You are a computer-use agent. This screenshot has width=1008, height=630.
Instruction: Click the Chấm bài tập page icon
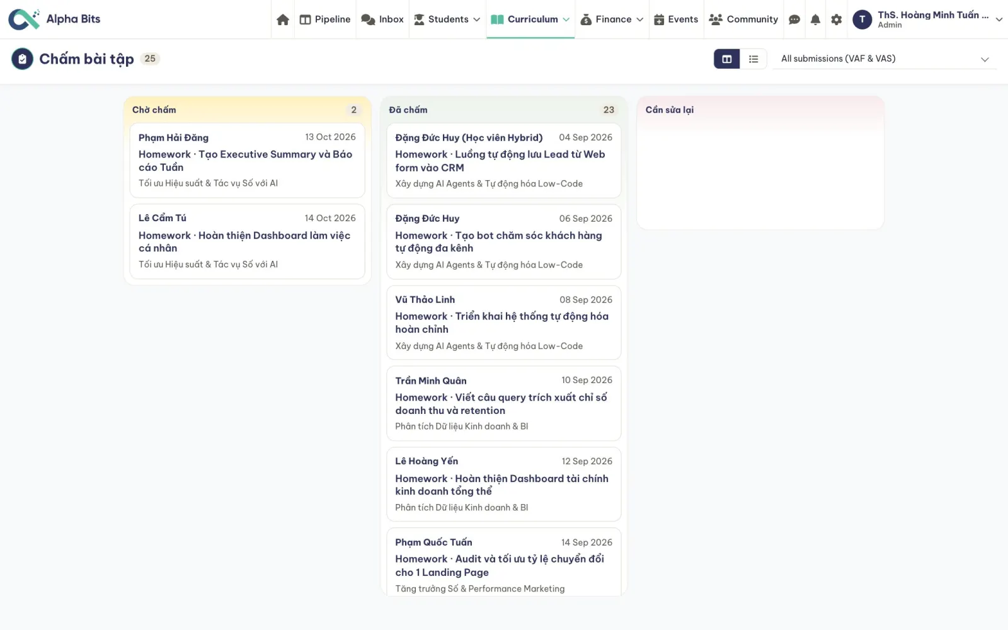(x=22, y=59)
